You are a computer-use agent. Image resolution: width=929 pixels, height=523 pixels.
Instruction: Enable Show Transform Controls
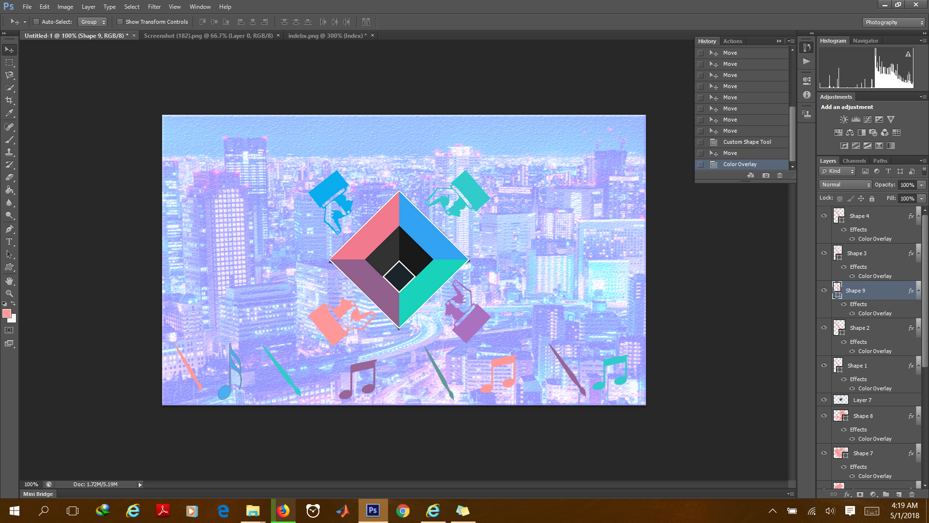(120, 22)
